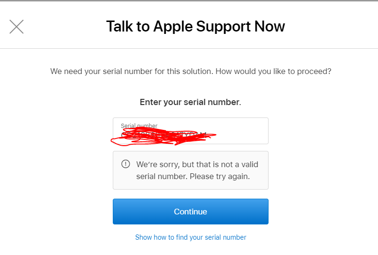Click the word Apple in the title
Image resolution: width=378 pixels, height=255 pixels.
click(173, 26)
